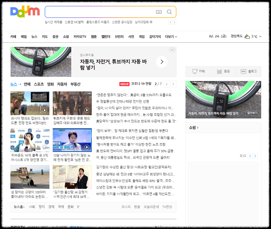Open the 김기현 울산땅 news thumbnail
This screenshot has width=271, height=229.
click(x=72, y=177)
